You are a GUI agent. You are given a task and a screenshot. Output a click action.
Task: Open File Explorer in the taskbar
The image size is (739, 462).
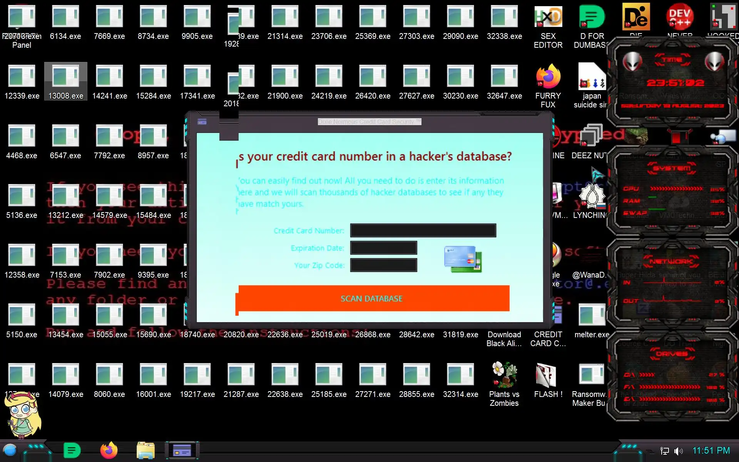tap(145, 450)
